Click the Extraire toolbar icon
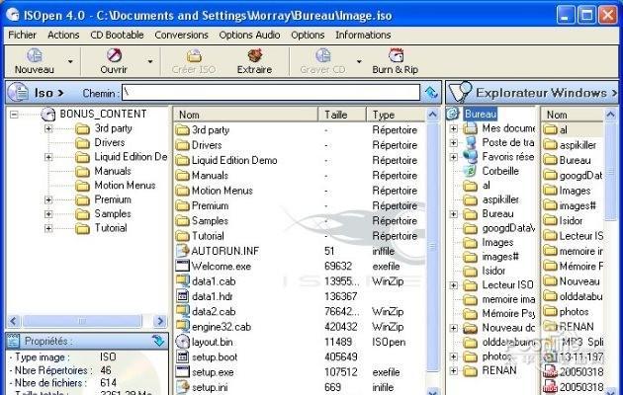623x395 pixels. tap(255, 55)
